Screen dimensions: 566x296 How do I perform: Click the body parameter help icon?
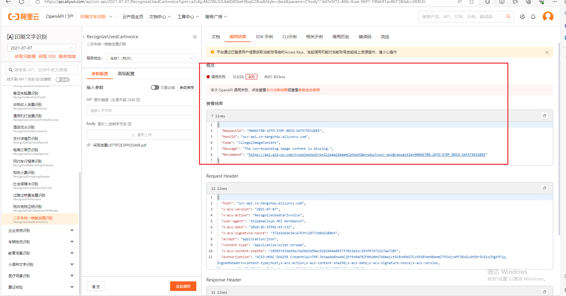click(x=129, y=124)
